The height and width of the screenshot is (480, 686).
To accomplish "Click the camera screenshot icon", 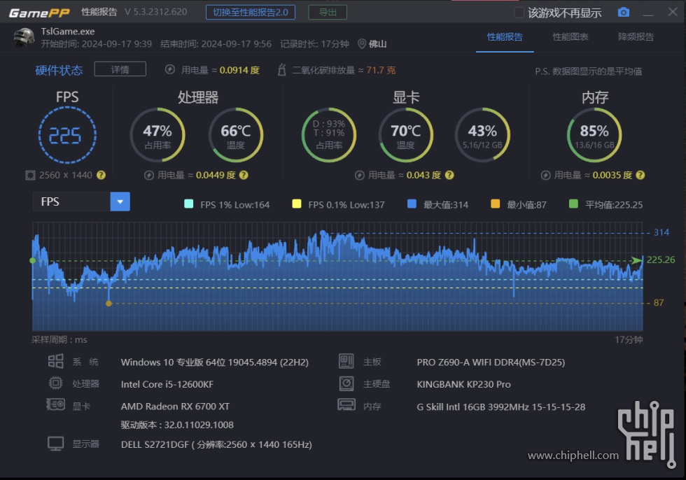I will point(624,12).
